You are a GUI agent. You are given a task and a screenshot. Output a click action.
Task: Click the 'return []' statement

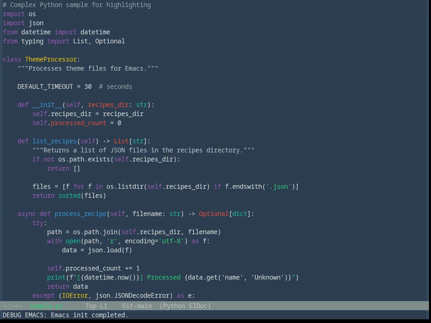[64, 169]
